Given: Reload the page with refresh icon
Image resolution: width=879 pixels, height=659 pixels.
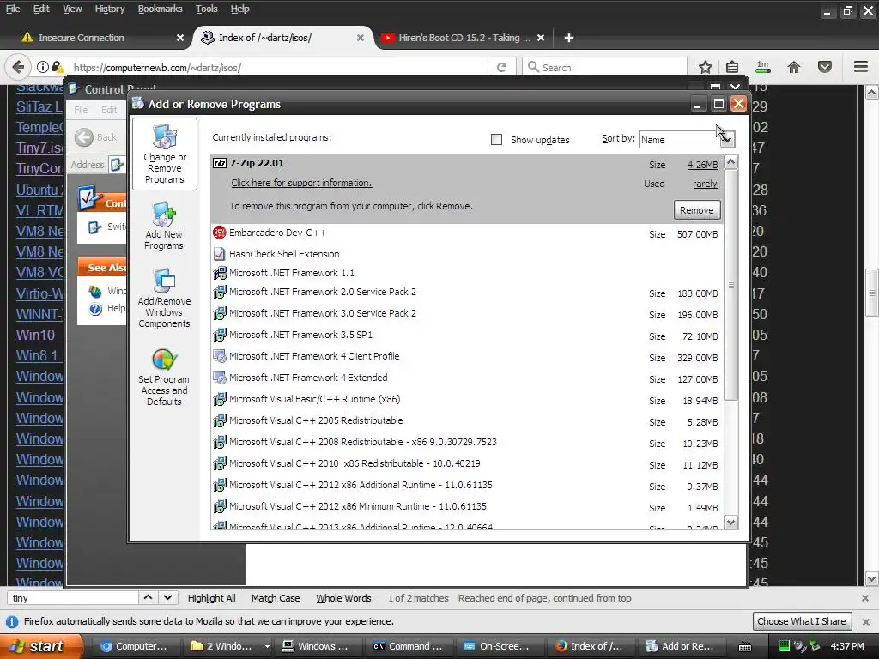Looking at the screenshot, I should tap(501, 67).
